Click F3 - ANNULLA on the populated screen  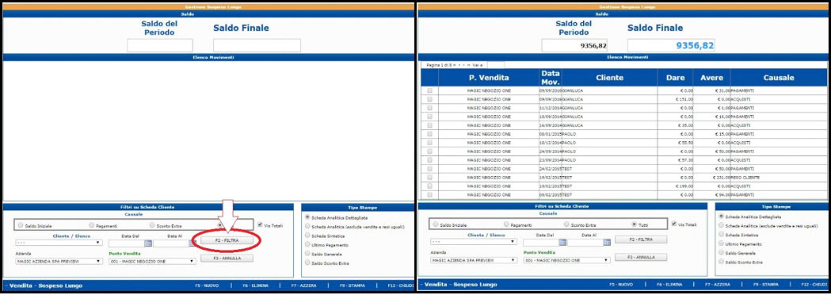click(641, 257)
